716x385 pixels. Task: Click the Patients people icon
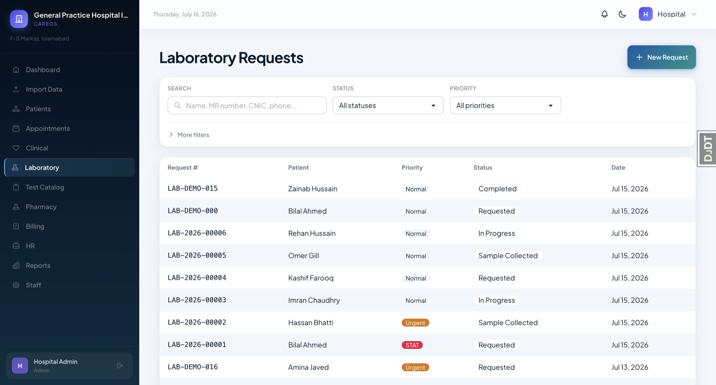(x=16, y=109)
